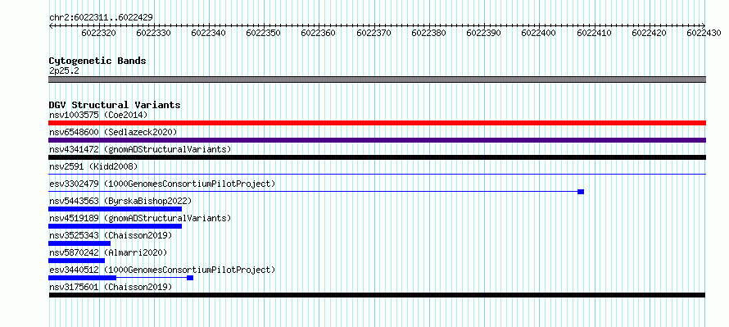
Task: Select the blue nsv5870242 variant bar
Action: (77, 261)
